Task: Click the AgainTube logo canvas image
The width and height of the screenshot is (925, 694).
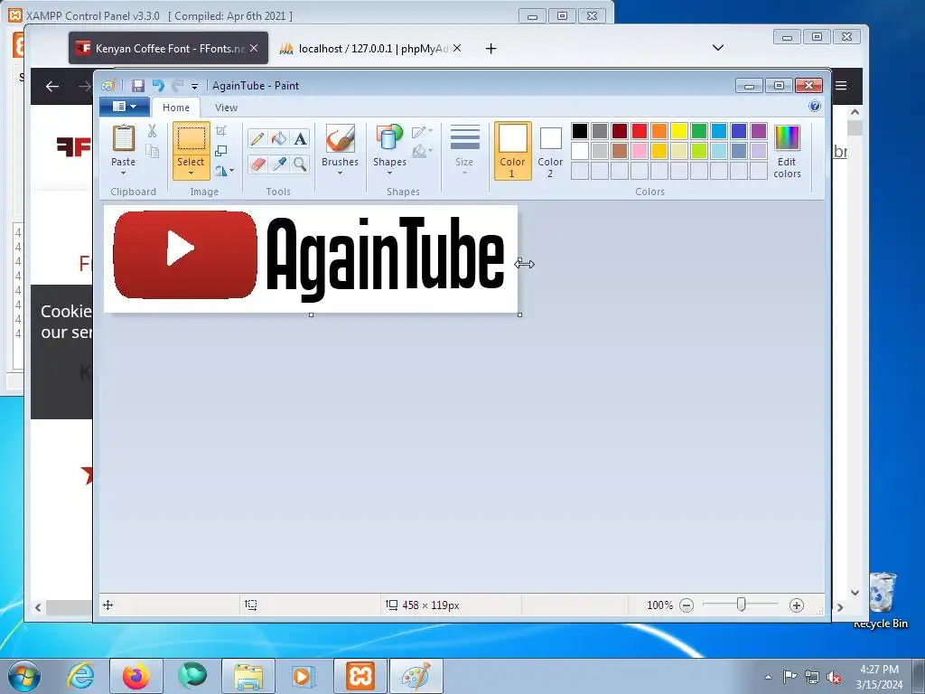Action: pyautogui.click(x=311, y=258)
